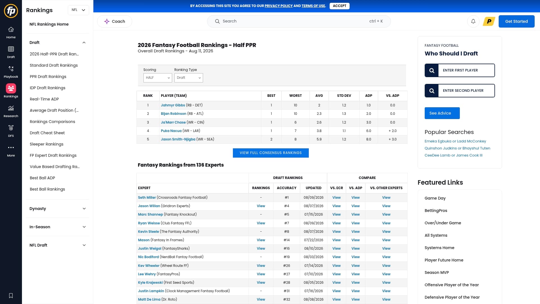This screenshot has height=304, width=540.
Task: Open the Terms of Use link
Action: 313,6
